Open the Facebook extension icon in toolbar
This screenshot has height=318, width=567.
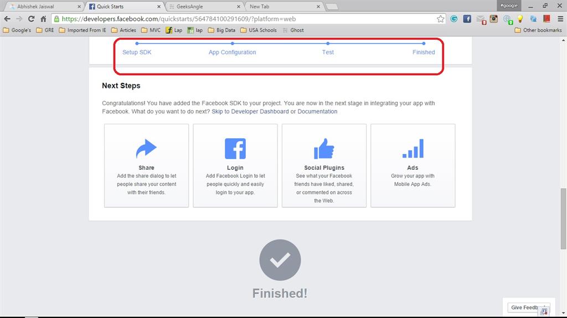coord(467,19)
